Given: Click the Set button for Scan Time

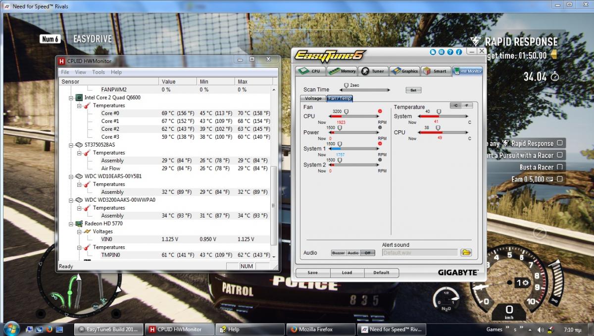Looking at the screenshot, I should tap(413, 90).
